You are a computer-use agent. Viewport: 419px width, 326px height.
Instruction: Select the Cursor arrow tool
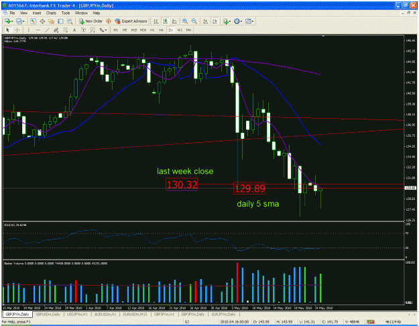[7, 30]
